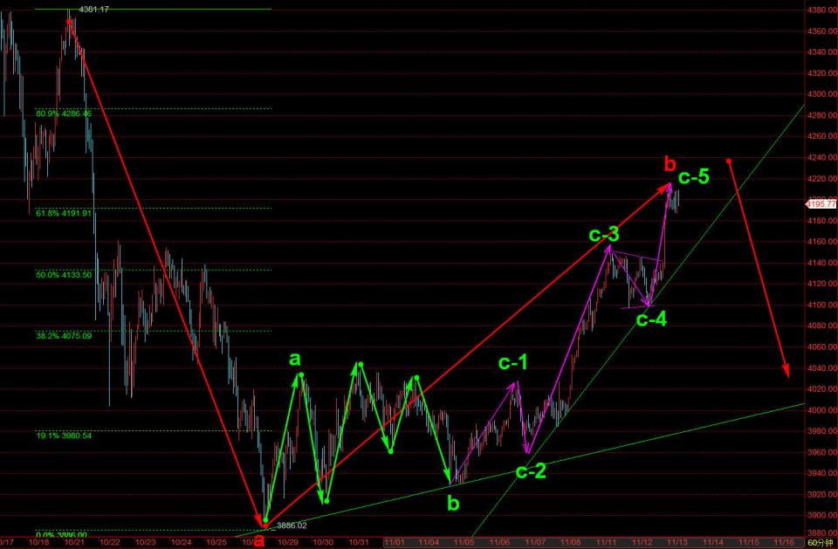Click the red wave label a at the low
This screenshot has height=549, width=838.
[258, 540]
